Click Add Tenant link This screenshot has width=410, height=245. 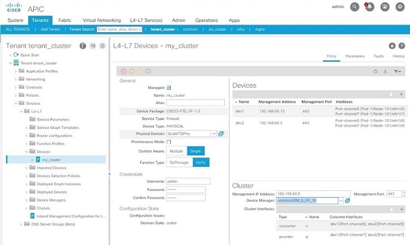point(50,29)
